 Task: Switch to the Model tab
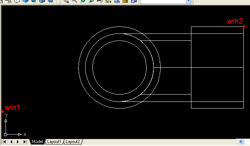[x=38, y=142]
